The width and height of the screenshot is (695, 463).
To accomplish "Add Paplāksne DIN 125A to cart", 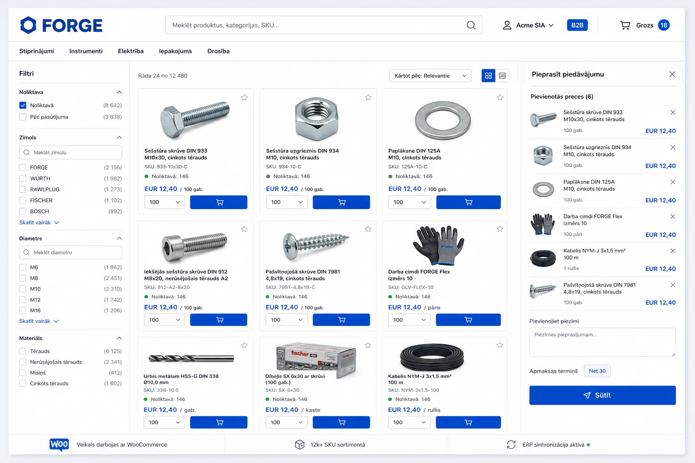I will tap(468, 202).
